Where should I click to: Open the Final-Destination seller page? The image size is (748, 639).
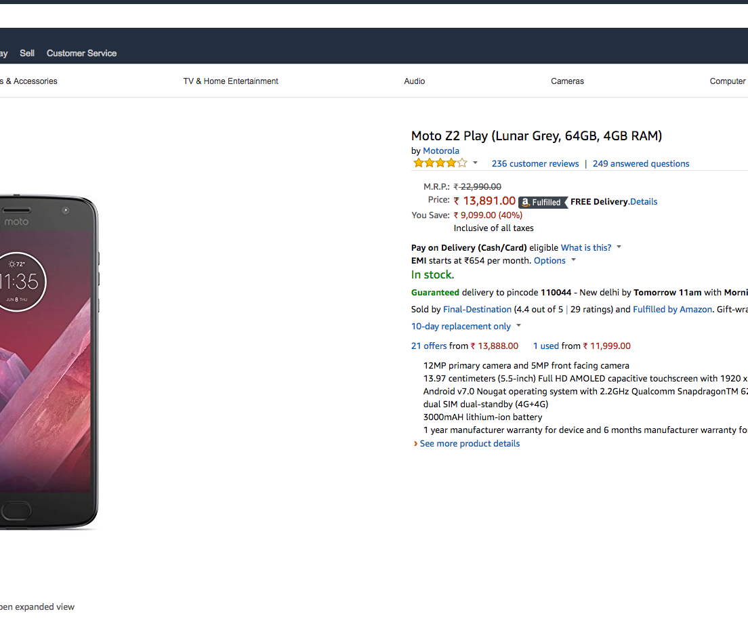[x=477, y=309]
